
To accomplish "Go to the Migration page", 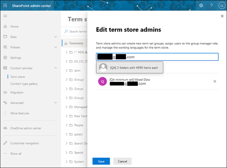I will point(17,92).
